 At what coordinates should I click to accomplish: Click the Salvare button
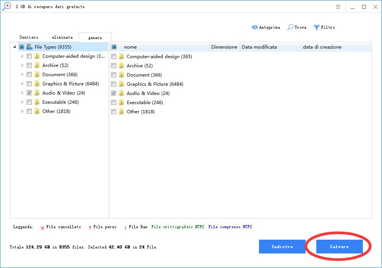pos(339,247)
